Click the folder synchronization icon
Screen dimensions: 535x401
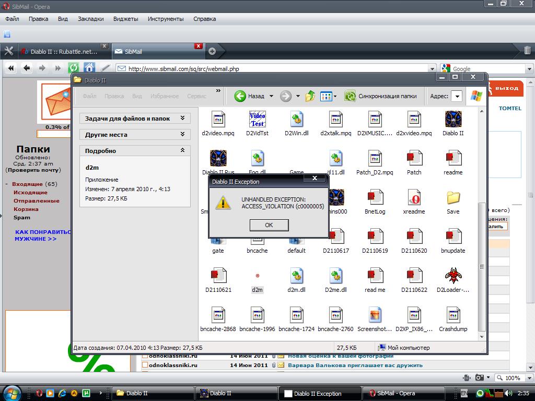[x=350, y=96]
